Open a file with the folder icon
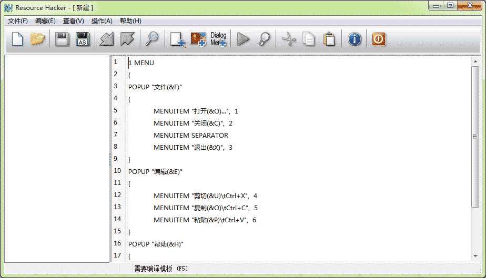 pyautogui.click(x=37, y=39)
